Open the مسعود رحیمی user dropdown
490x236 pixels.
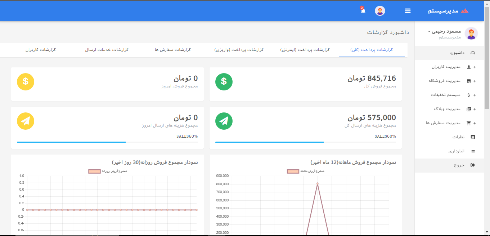point(446,32)
